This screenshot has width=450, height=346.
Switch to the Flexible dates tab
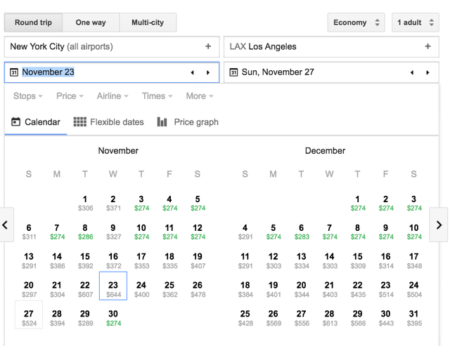tap(109, 122)
